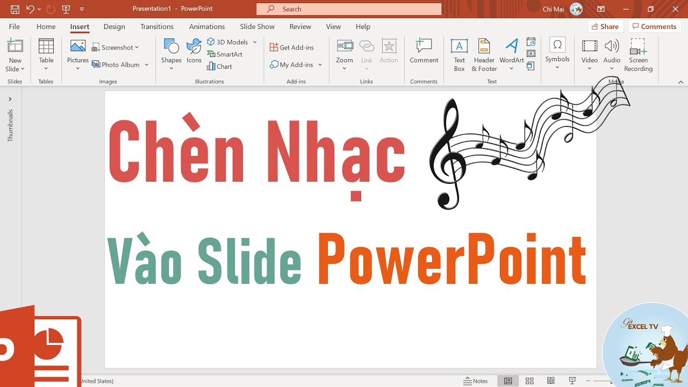This screenshot has height=387, width=688.
Task: Open the Table grid icon
Action: [46, 46]
